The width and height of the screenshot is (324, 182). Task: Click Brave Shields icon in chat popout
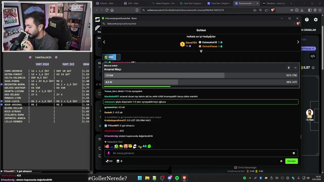[x=298, y=24]
